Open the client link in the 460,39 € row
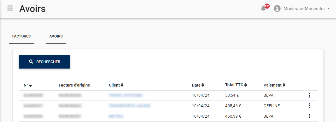The height and width of the screenshot is (122, 336). coord(116,116)
